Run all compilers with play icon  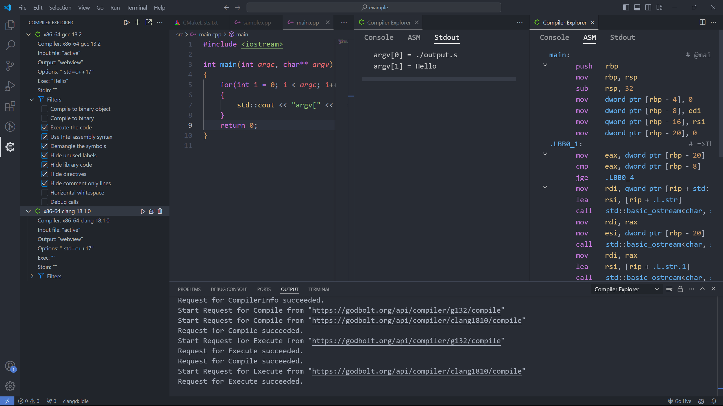tap(126, 22)
